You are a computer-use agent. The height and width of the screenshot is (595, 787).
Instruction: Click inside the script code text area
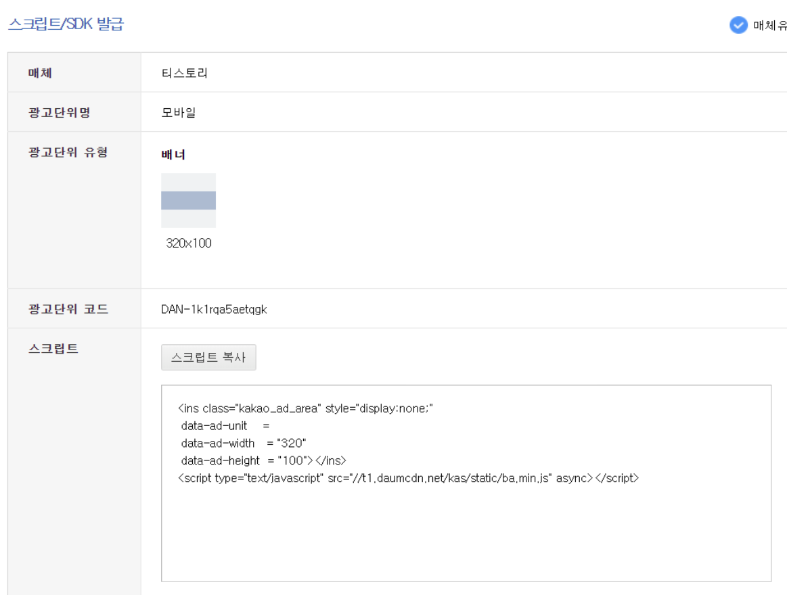tap(466, 483)
